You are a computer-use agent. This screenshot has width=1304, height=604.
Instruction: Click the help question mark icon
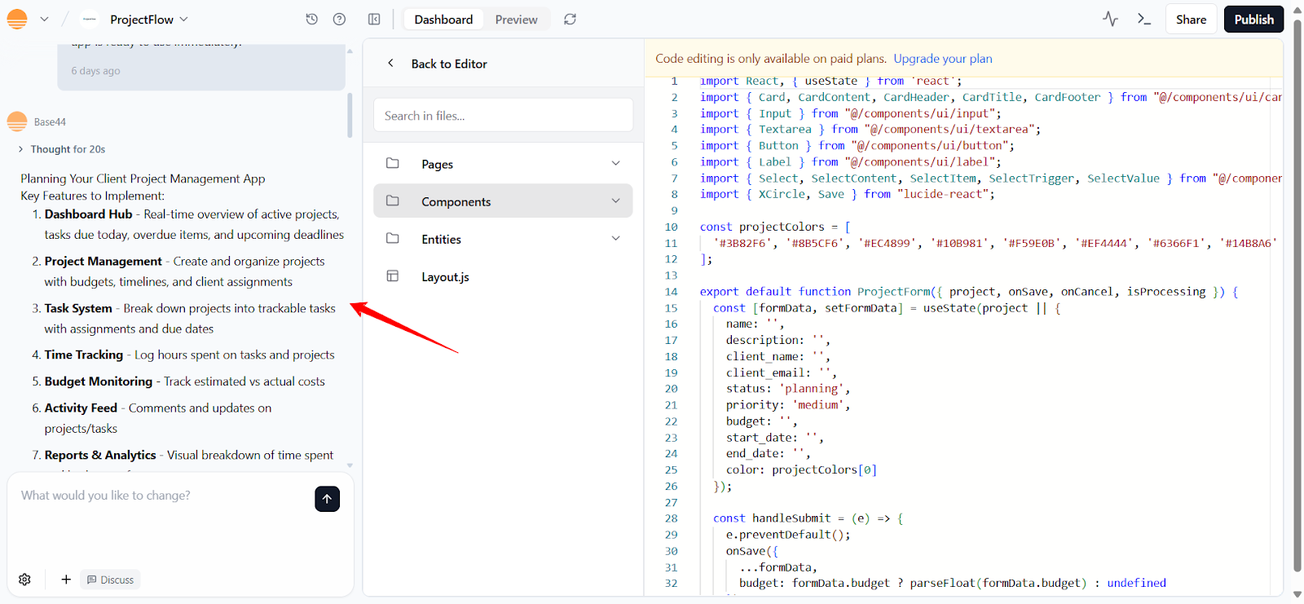click(x=340, y=19)
